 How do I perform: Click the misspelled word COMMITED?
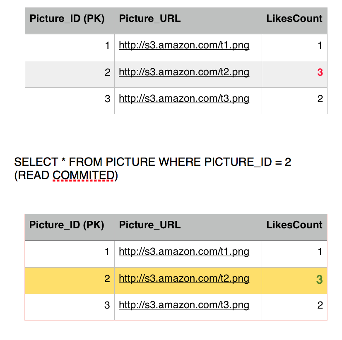(x=83, y=175)
